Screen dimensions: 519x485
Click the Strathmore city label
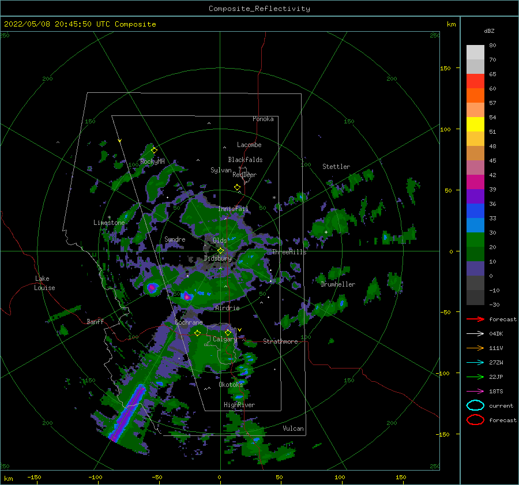[x=280, y=341]
